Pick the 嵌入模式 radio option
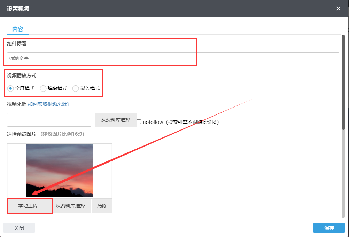 76,88
